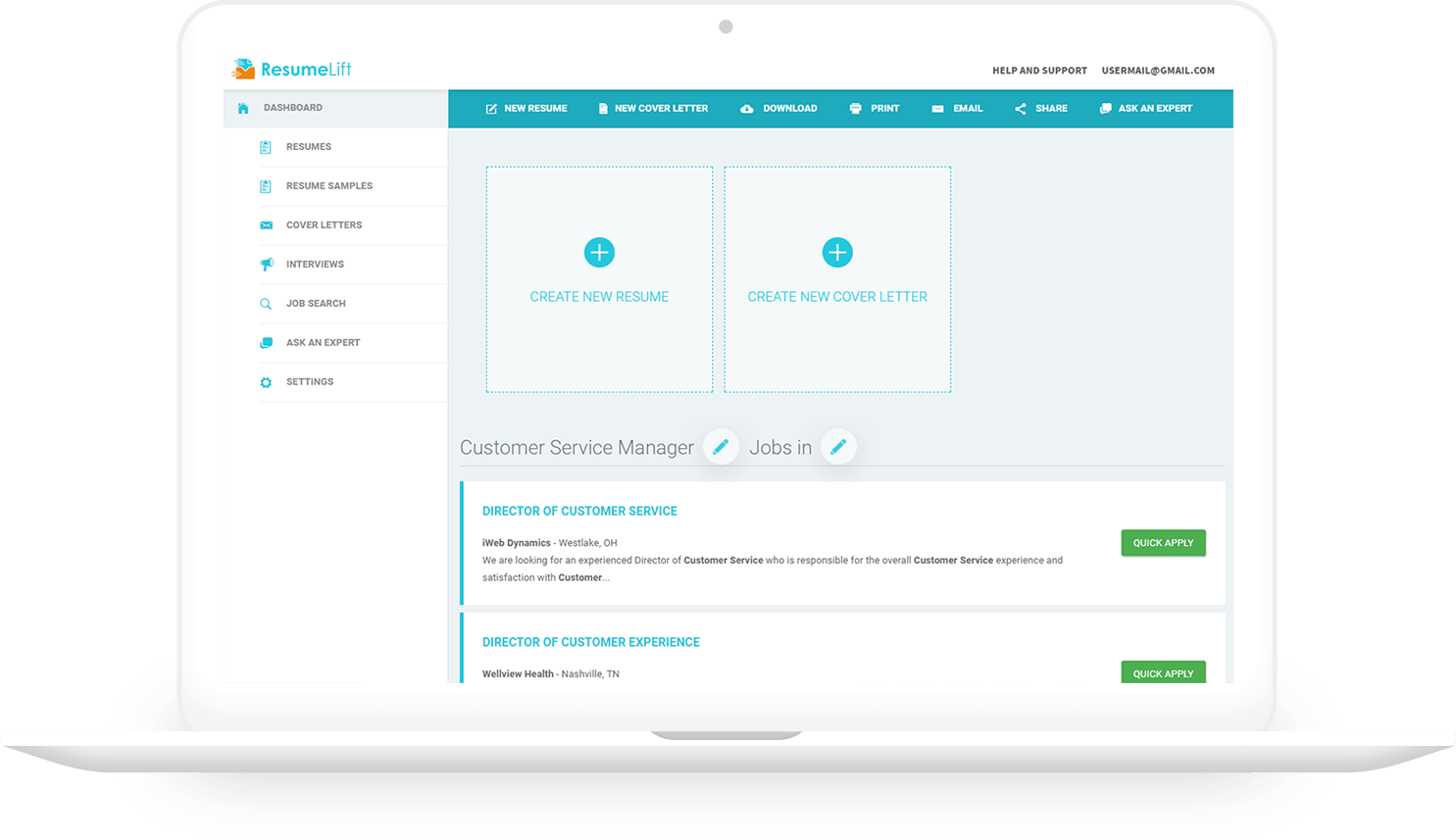Click Print label in the toolbar
Screen dimensions: 1456x840
[884, 109]
